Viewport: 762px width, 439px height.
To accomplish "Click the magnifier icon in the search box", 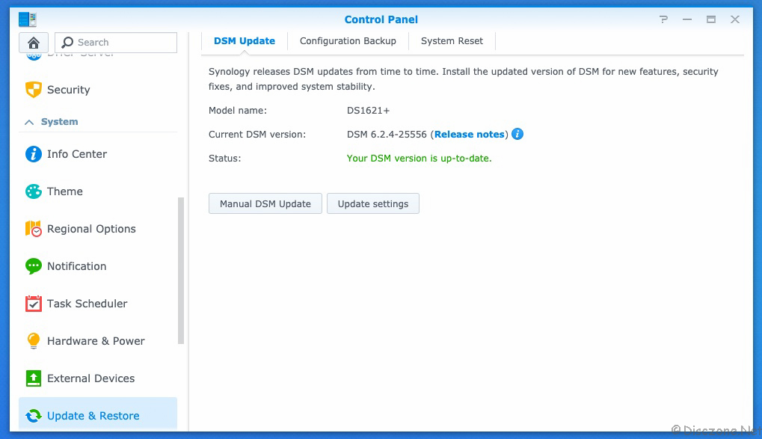I will (x=67, y=43).
